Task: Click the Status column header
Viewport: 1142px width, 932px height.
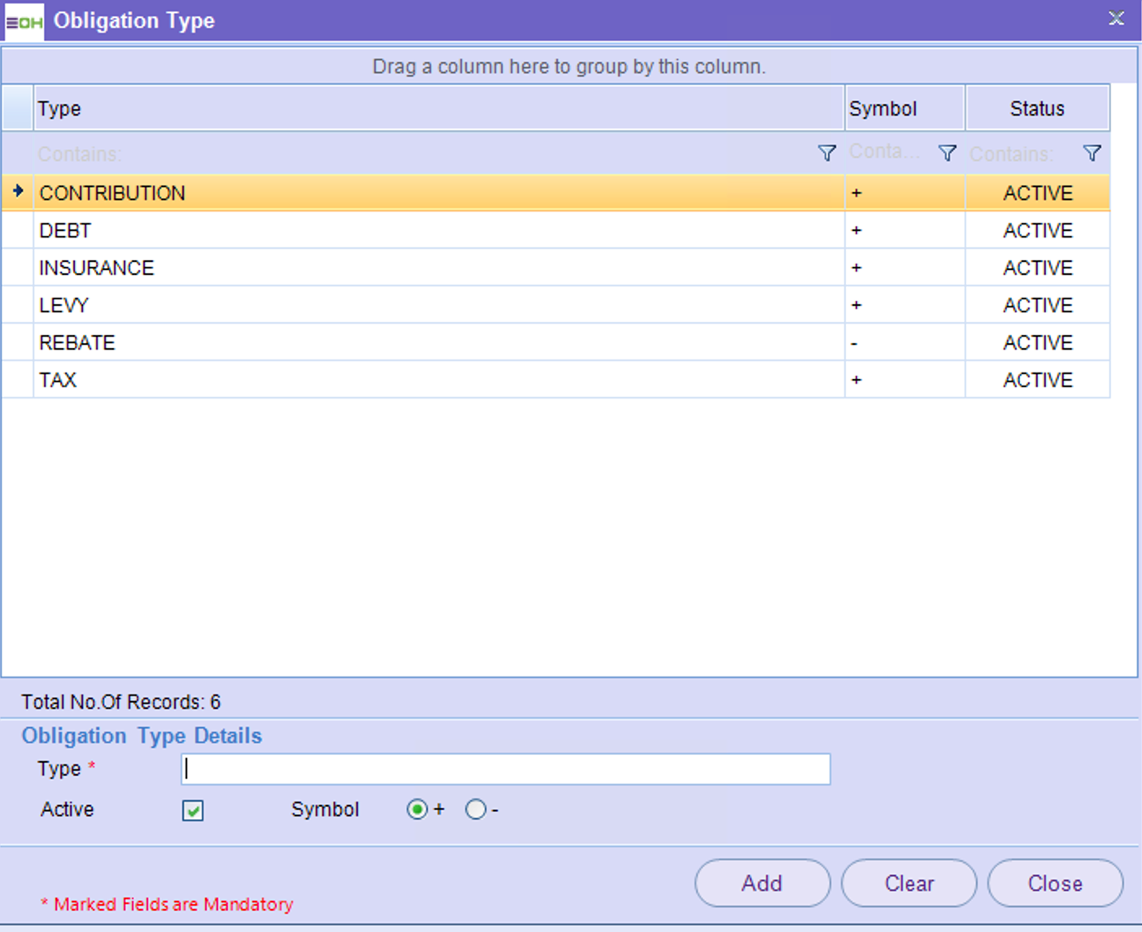Action: tap(1036, 108)
